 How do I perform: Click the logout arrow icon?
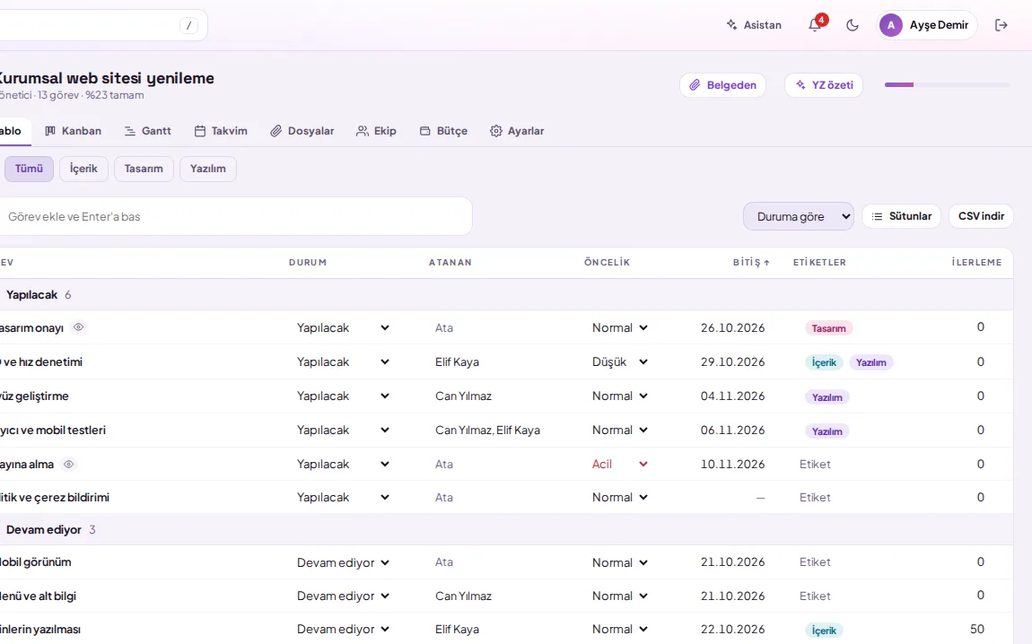(1001, 25)
